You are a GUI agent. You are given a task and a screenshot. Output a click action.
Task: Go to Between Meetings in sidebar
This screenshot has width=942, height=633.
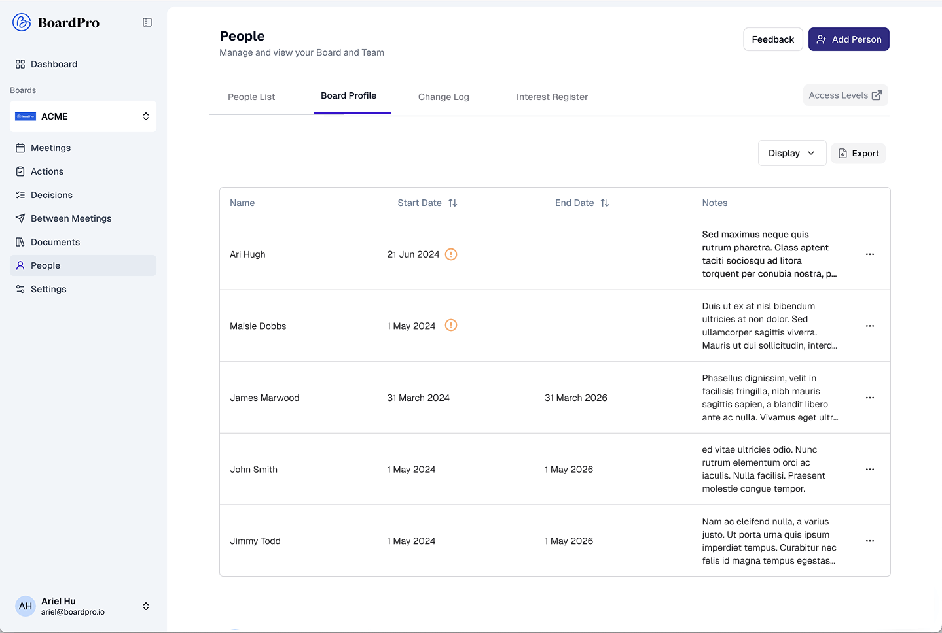click(71, 218)
